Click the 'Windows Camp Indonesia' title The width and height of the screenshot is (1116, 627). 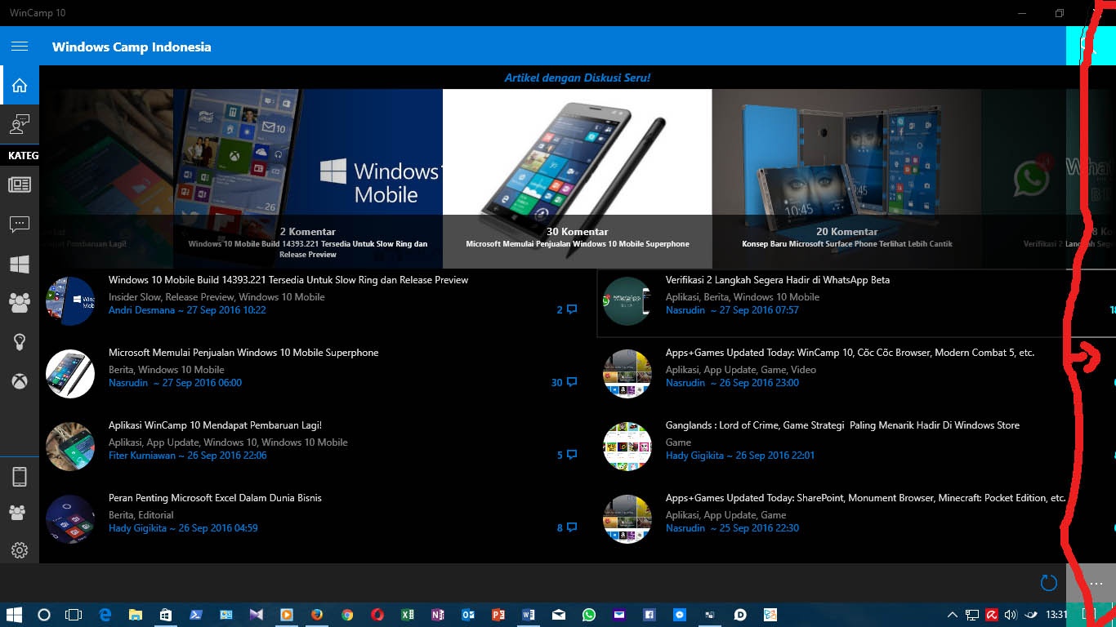click(x=132, y=47)
